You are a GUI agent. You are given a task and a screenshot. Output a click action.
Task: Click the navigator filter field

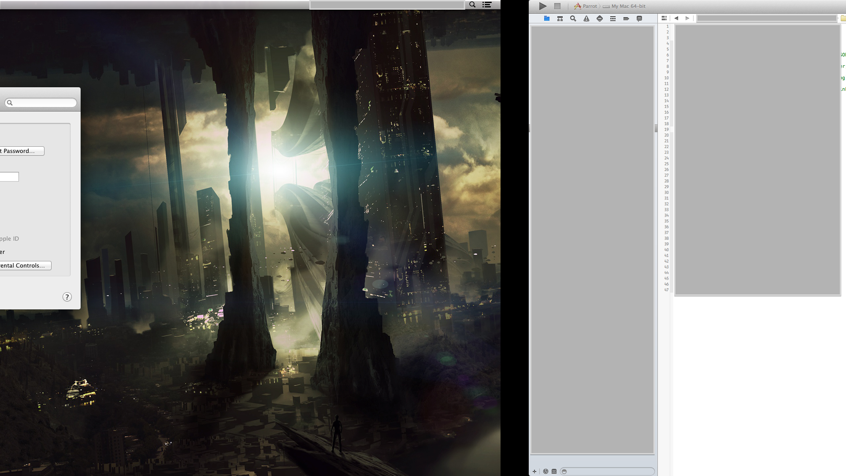pyautogui.click(x=607, y=471)
